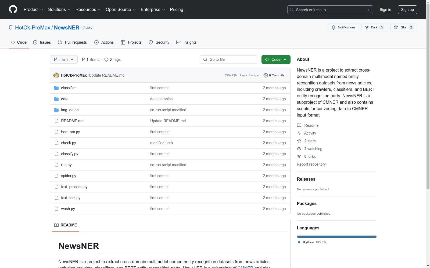The width and height of the screenshot is (430, 268).
Task: Click the Releases heading link
Action: click(306, 179)
